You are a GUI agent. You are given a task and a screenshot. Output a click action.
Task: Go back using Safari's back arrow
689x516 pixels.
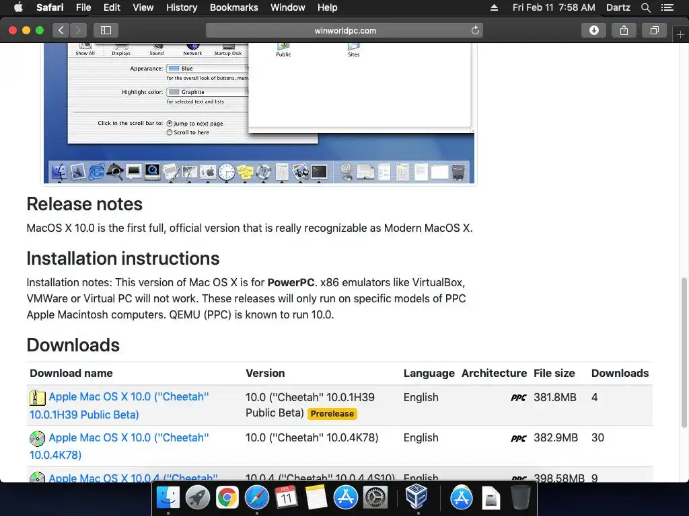pos(61,30)
